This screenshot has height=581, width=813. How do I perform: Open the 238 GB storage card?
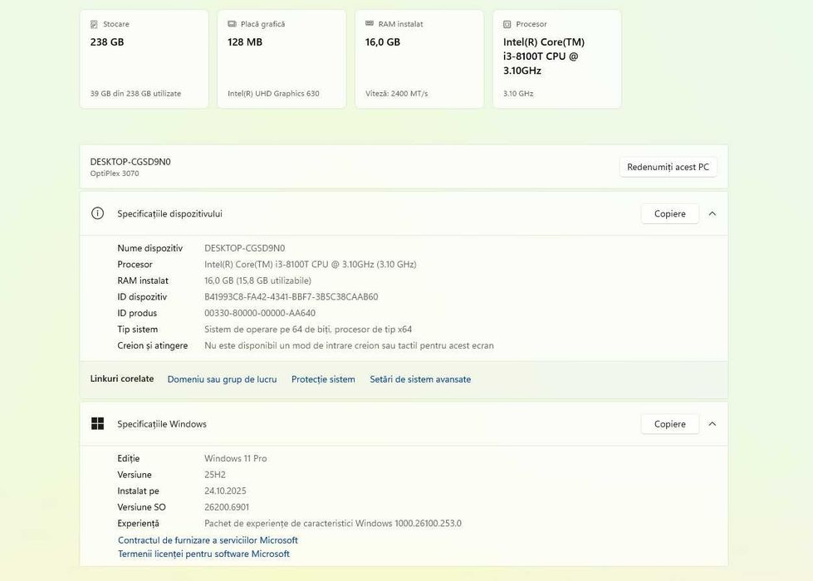click(x=144, y=60)
